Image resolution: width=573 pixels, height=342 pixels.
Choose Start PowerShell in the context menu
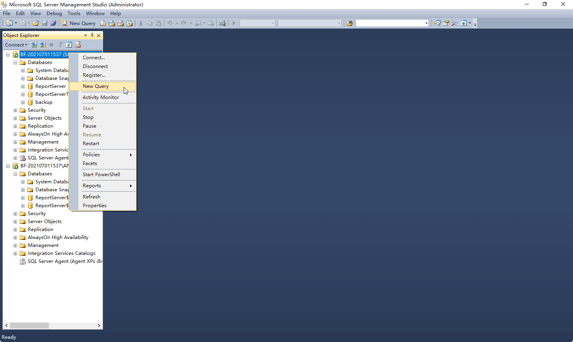pyautogui.click(x=103, y=175)
